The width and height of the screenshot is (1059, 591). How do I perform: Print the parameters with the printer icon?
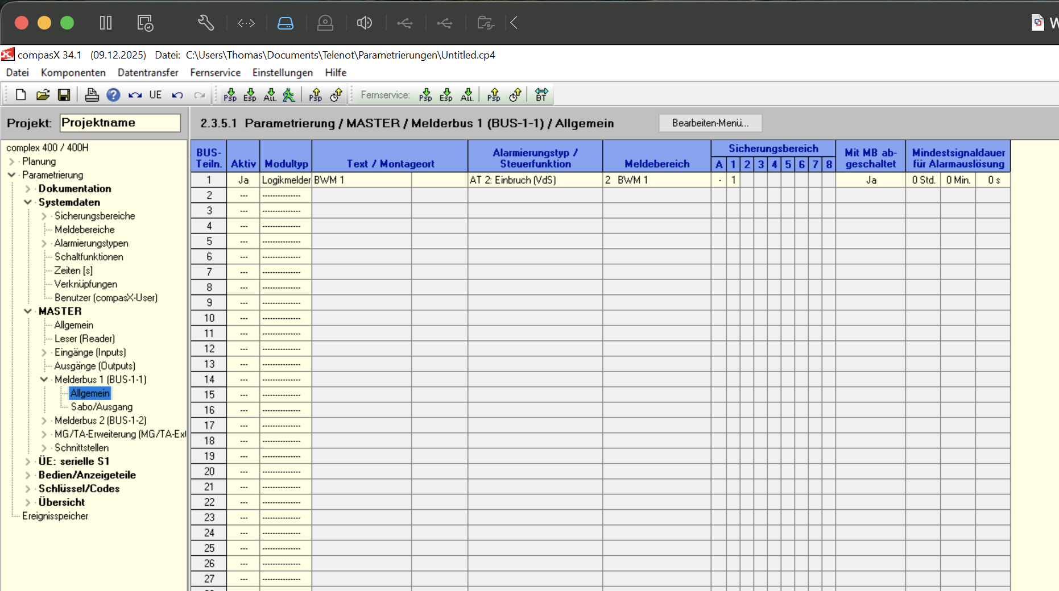coord(92,95)
